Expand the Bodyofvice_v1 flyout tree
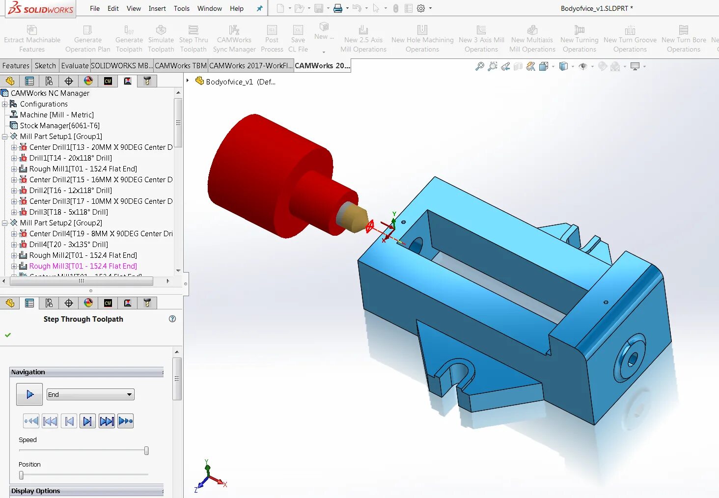Image resolution: width=719 pixels, height=498 pixels. click(188, 81)
